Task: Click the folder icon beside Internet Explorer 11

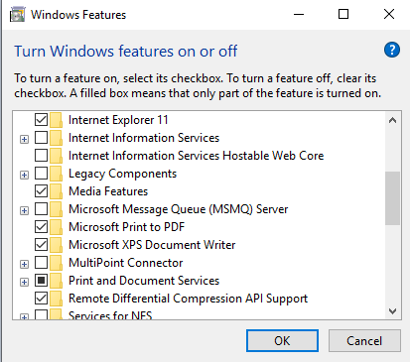Action: pos(57,120)
